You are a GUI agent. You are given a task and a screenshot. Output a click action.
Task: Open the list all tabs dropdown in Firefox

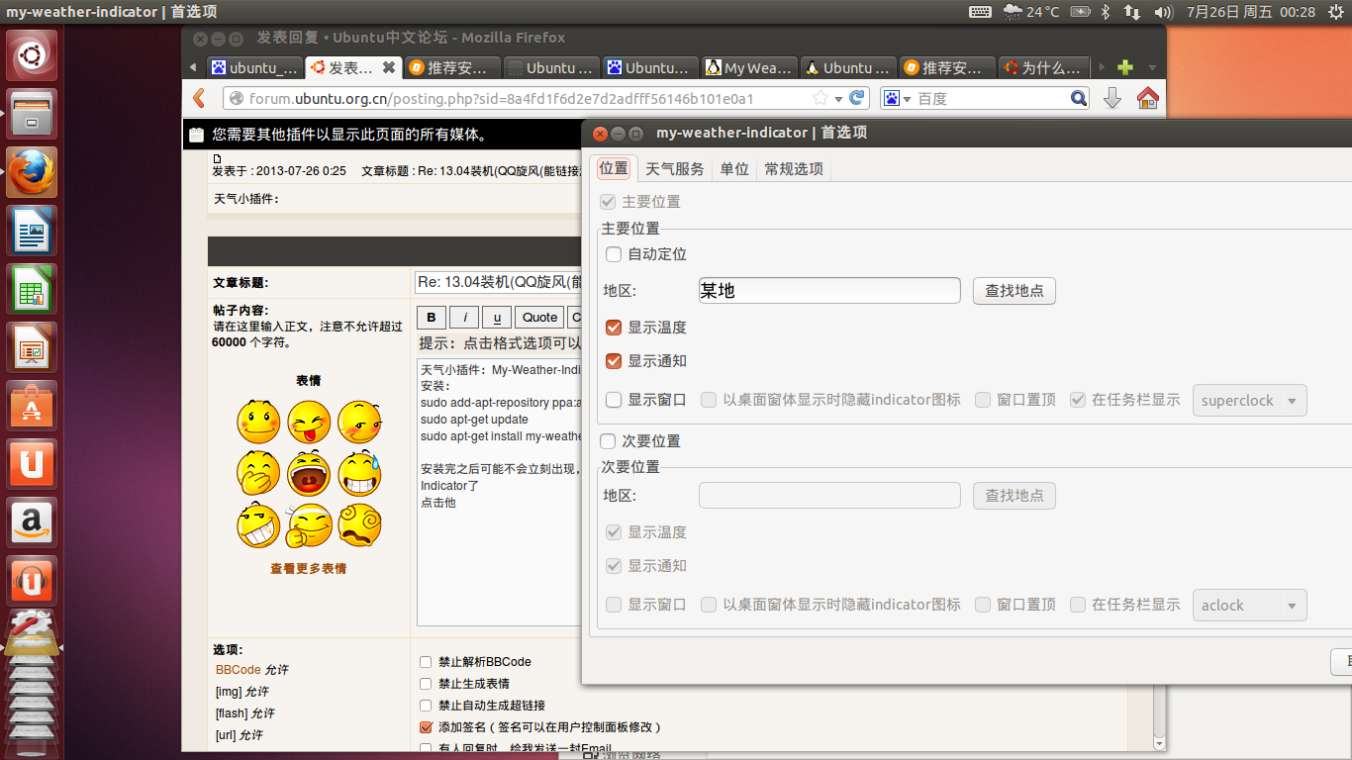click(1151, 67)
